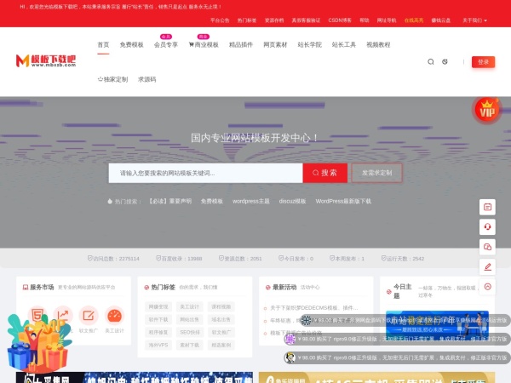Screen dimensions: 511x383
Task: Click the orange 在线高亮 top bar link
Action: tap(414, 20)
